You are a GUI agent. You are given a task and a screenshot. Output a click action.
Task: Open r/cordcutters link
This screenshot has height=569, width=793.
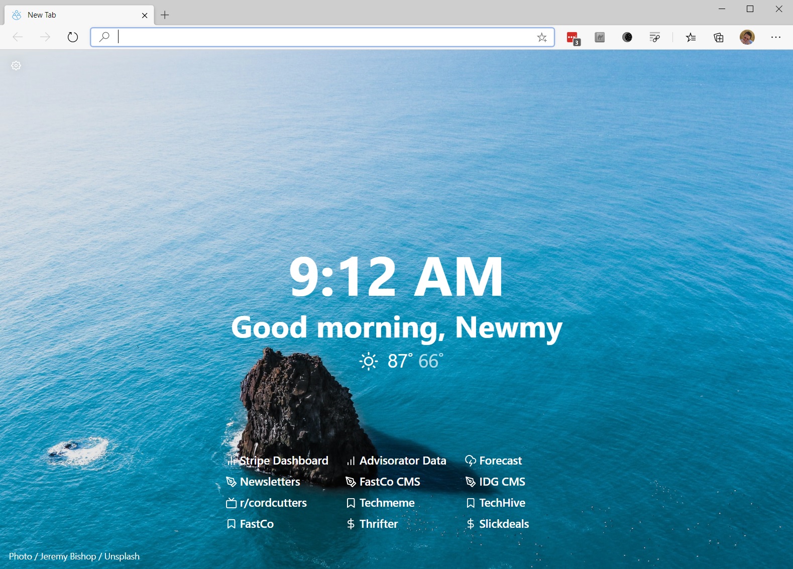click(x=267, y=503)
